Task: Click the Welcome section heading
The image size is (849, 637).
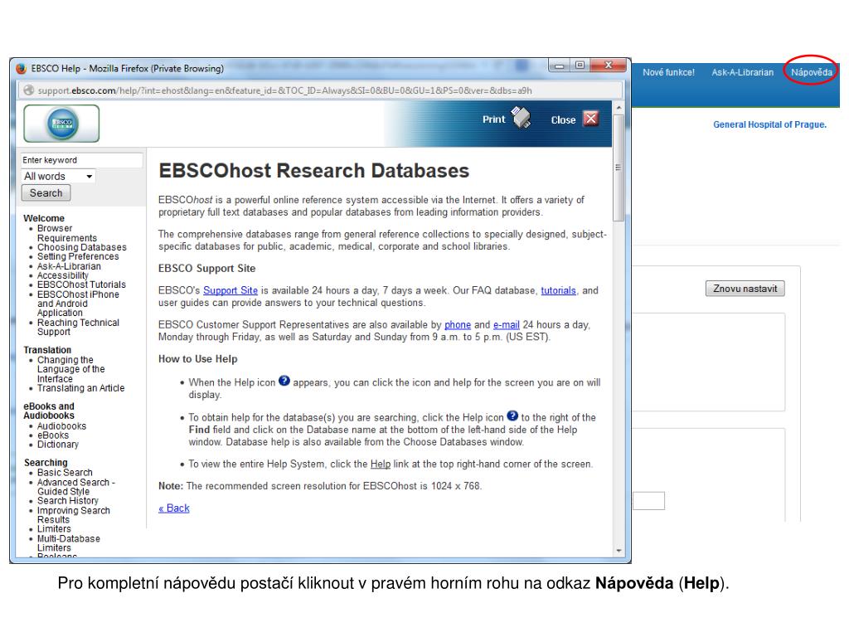Action: [x=44, y=218]
